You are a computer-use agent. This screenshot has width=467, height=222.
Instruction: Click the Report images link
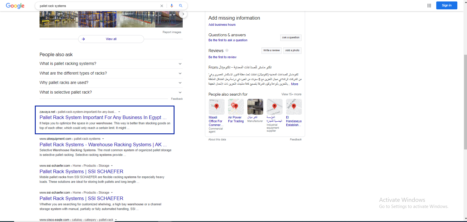coord(172,32)
